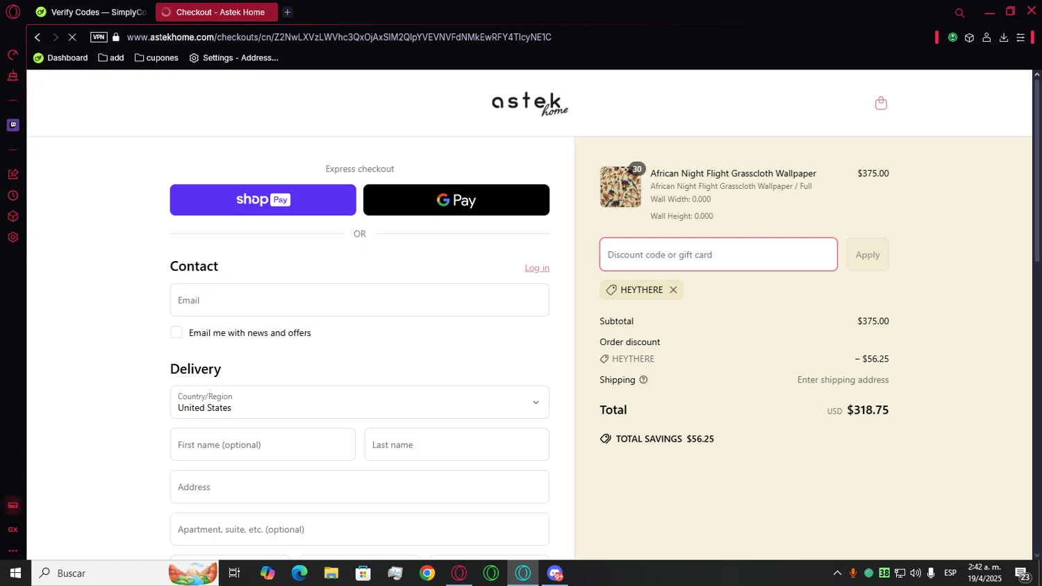Show shipping info help question mark
Screen dimensions: 1042x586
[x=643, y=380]
